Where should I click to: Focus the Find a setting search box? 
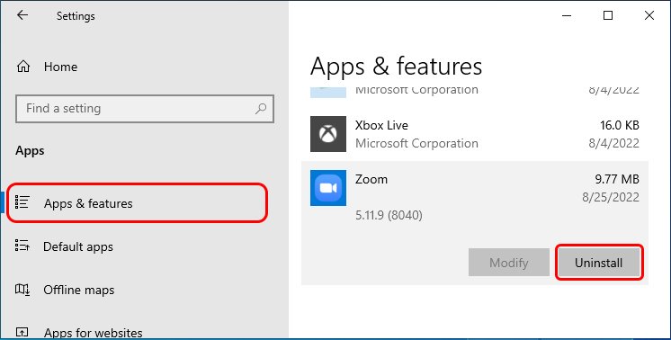(x=145, y=109)
